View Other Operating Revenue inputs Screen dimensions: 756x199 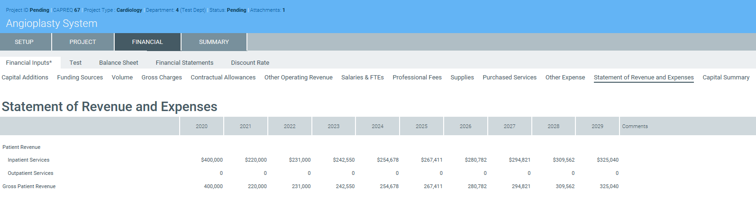click(298, 78)
